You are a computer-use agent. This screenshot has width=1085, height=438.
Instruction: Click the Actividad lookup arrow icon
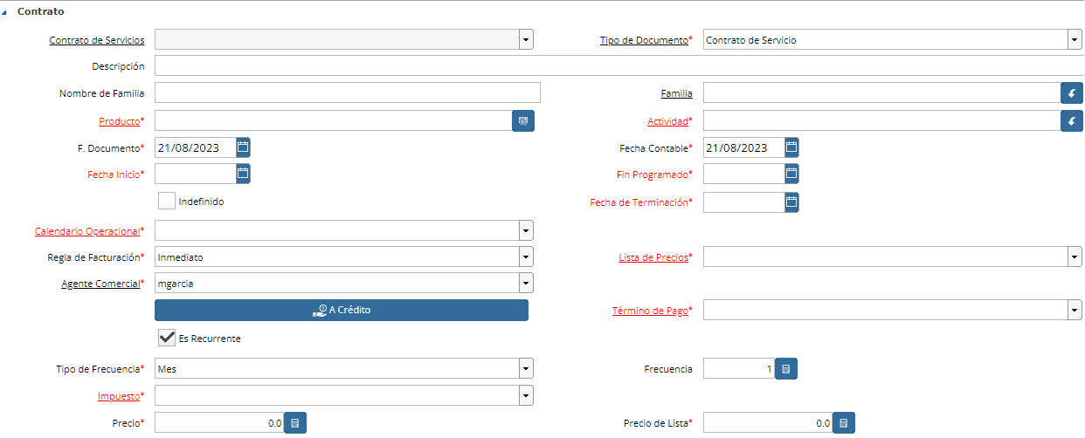[x=1072, y=121]
